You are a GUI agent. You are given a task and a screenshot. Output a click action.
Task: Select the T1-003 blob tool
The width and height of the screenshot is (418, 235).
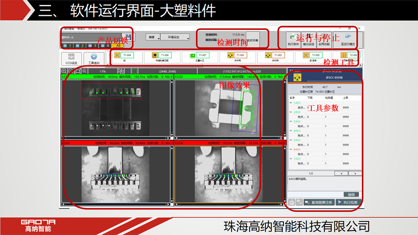238,57
